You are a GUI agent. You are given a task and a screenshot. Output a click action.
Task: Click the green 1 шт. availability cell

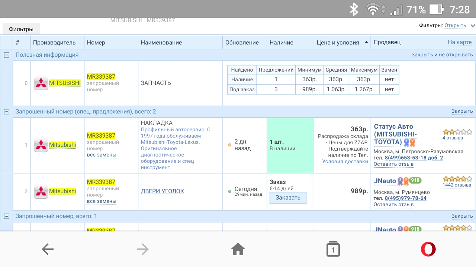[290, 145]
